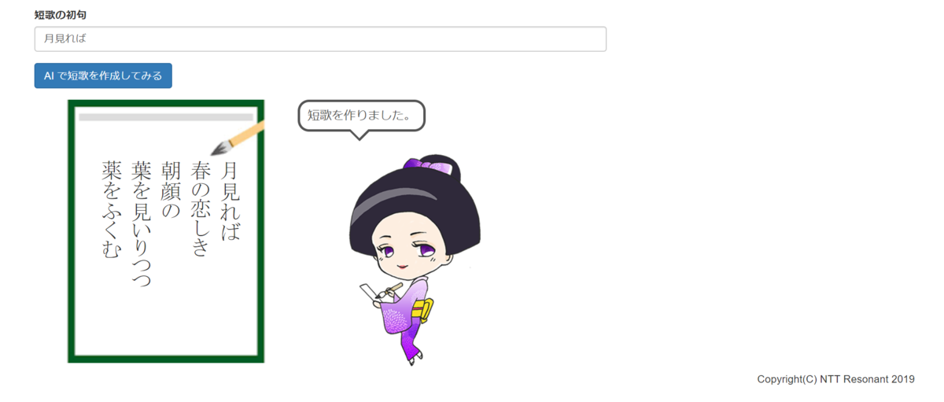Click the green frame of the poem card
Viewport: 944px width, 402px height.
point(72,231)
